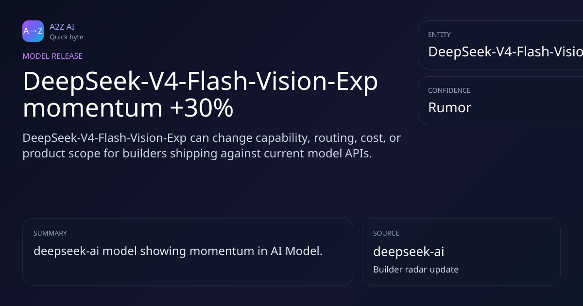
Task: Select the MODEL RELEASE category label
Action: pyautogui.click(x=52, y=56)
